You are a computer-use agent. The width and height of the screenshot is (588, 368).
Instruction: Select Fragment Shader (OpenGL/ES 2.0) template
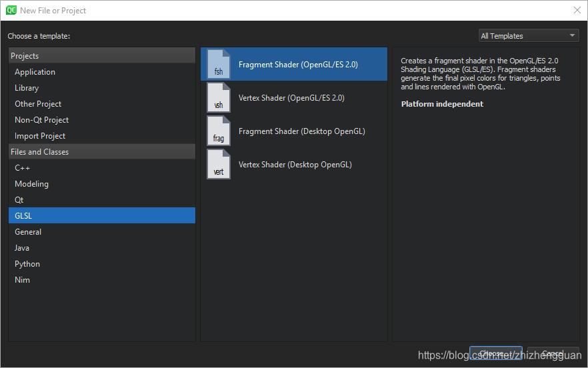click(294, 64)
